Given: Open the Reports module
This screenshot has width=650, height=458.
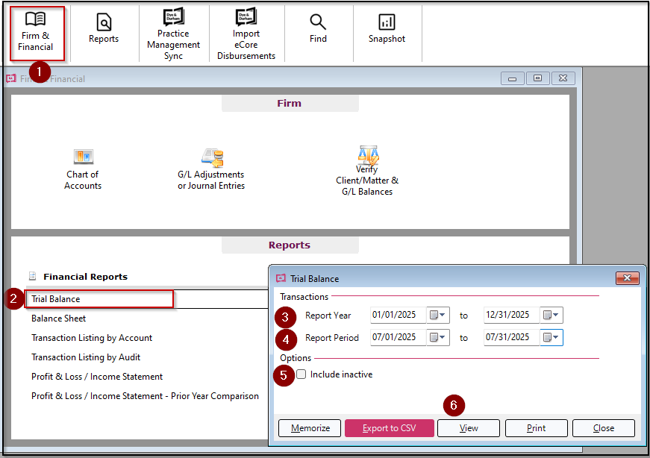Looking at the screenshot, I should [x=103, y=30].
